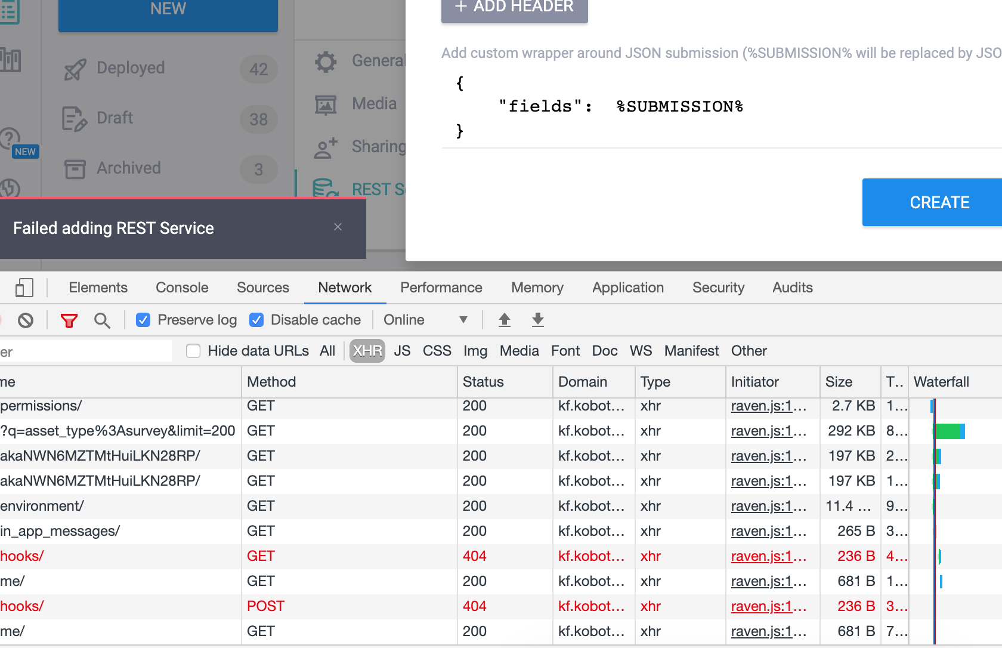Clear the network request log
The height and width of the screenshot is (648, 1002).
tap(26, 320)
